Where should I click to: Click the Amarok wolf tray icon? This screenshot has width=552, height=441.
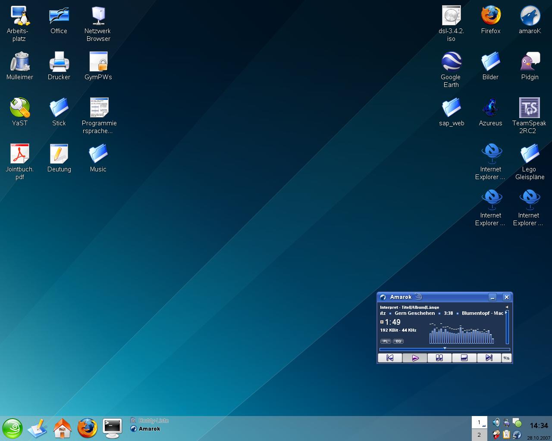(x=517, y=435)
